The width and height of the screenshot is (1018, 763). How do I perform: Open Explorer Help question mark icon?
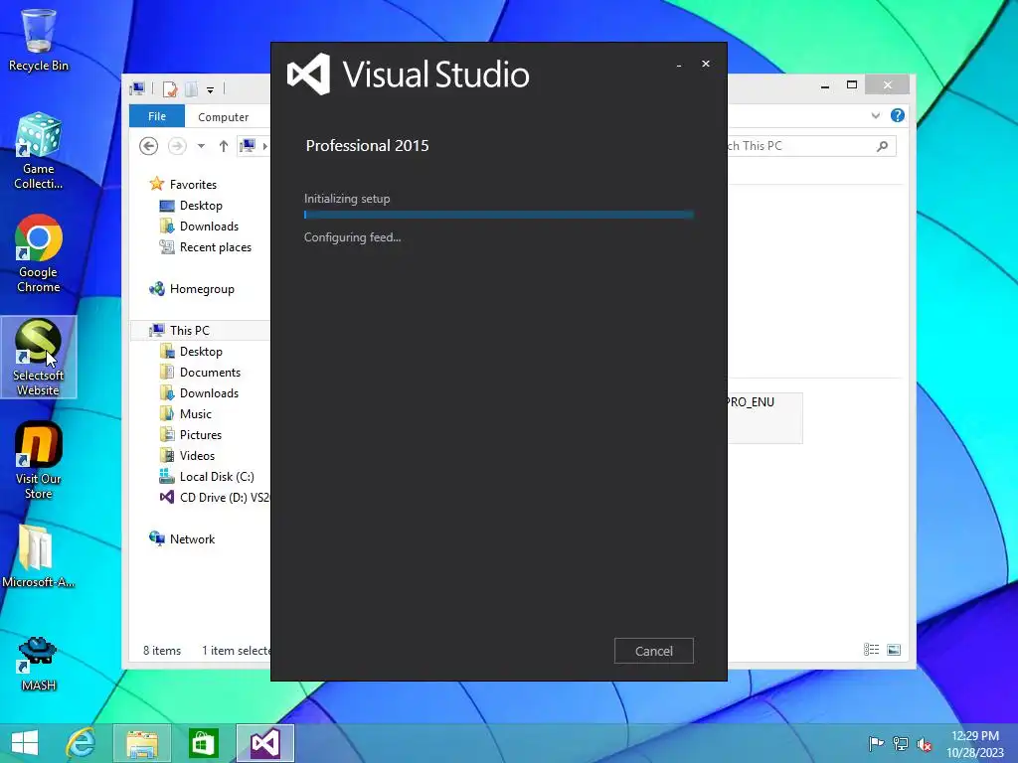pos(898,115)
